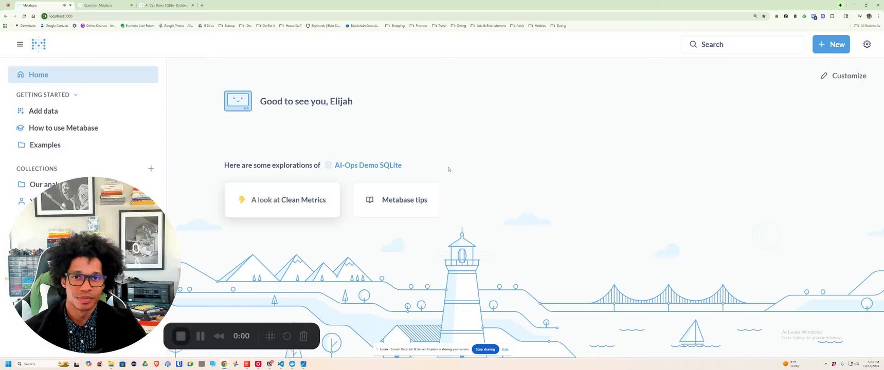Open Google Chrome from the taskbar
Screen dimensions: 884x370
click(224, 364)
